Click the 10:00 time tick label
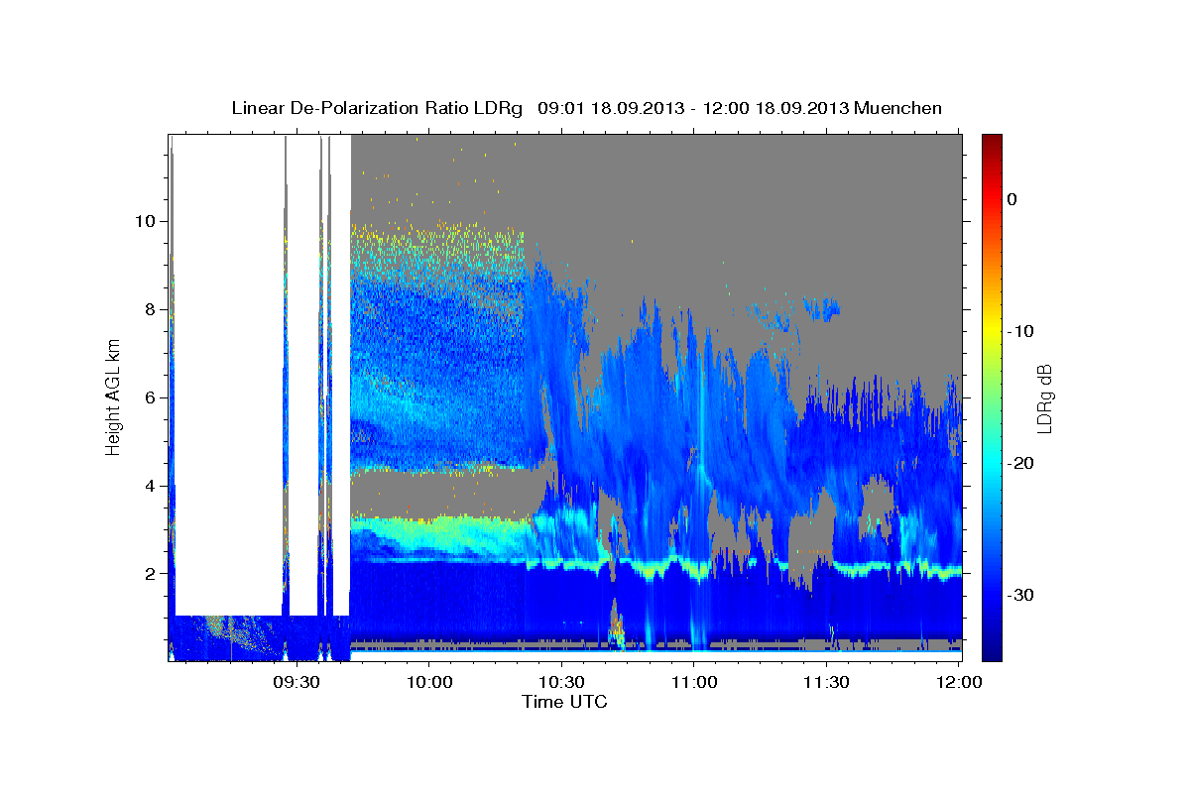 429,681
